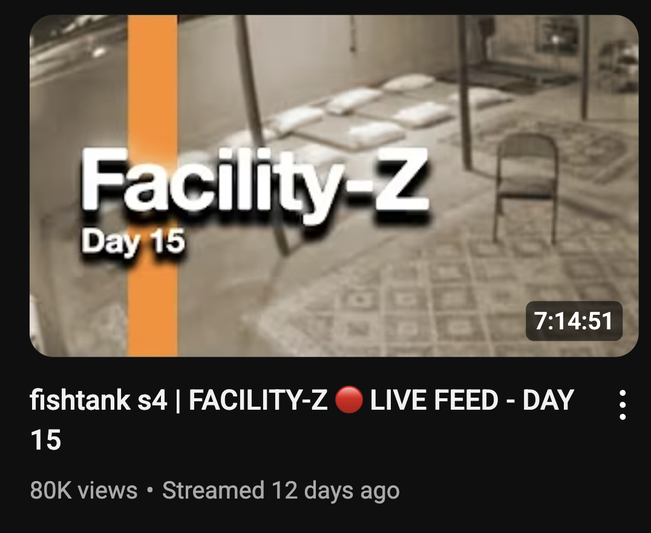
Task: Click the 'Day 15' thumbnail caption
Action: [133, 241]
